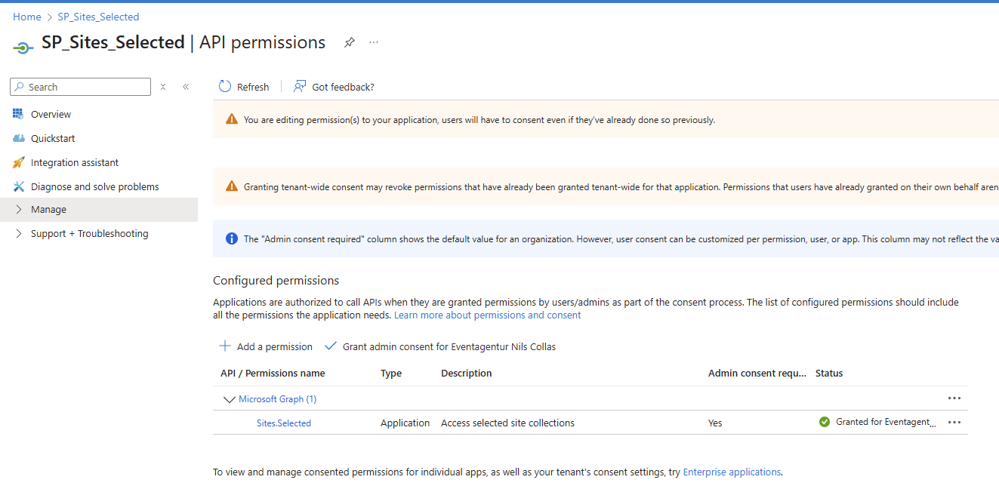This screenshot has height=489, width=999.
Task: Collapse the Microsoft Graph (1) group chevron
Action: (230, 399)
